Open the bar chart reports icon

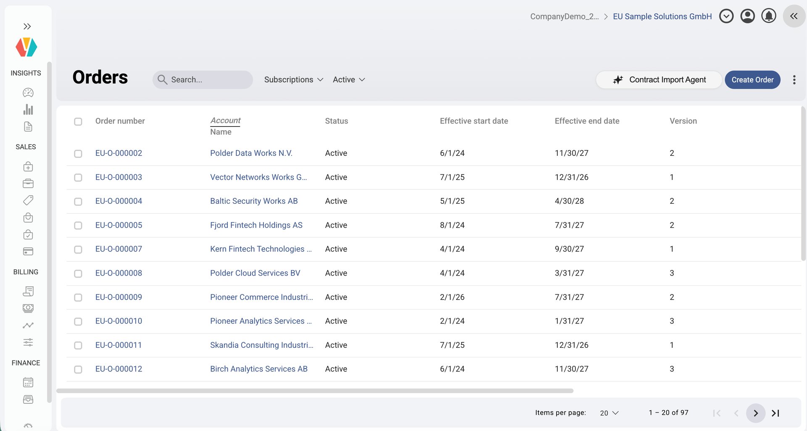click(x=28, y=110)
